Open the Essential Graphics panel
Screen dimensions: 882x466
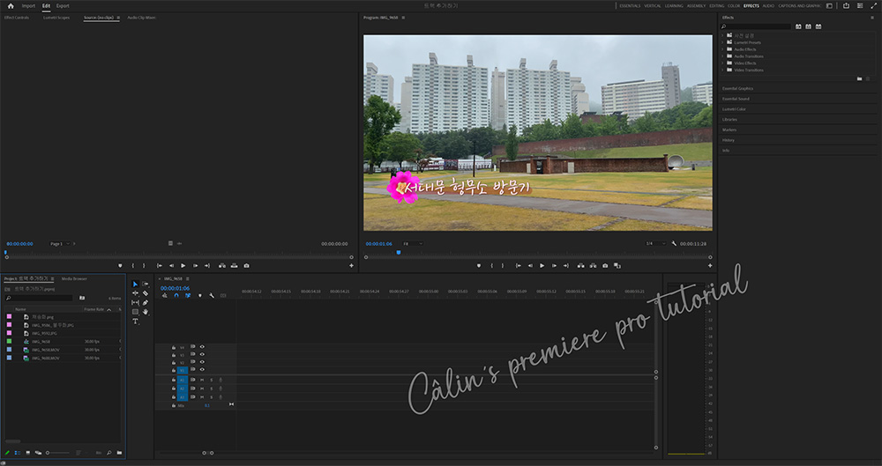point(737,88)
